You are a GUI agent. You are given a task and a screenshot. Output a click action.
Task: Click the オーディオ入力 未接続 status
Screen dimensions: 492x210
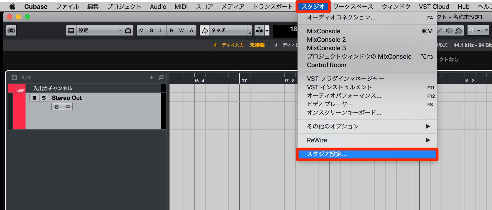(239, 45)
